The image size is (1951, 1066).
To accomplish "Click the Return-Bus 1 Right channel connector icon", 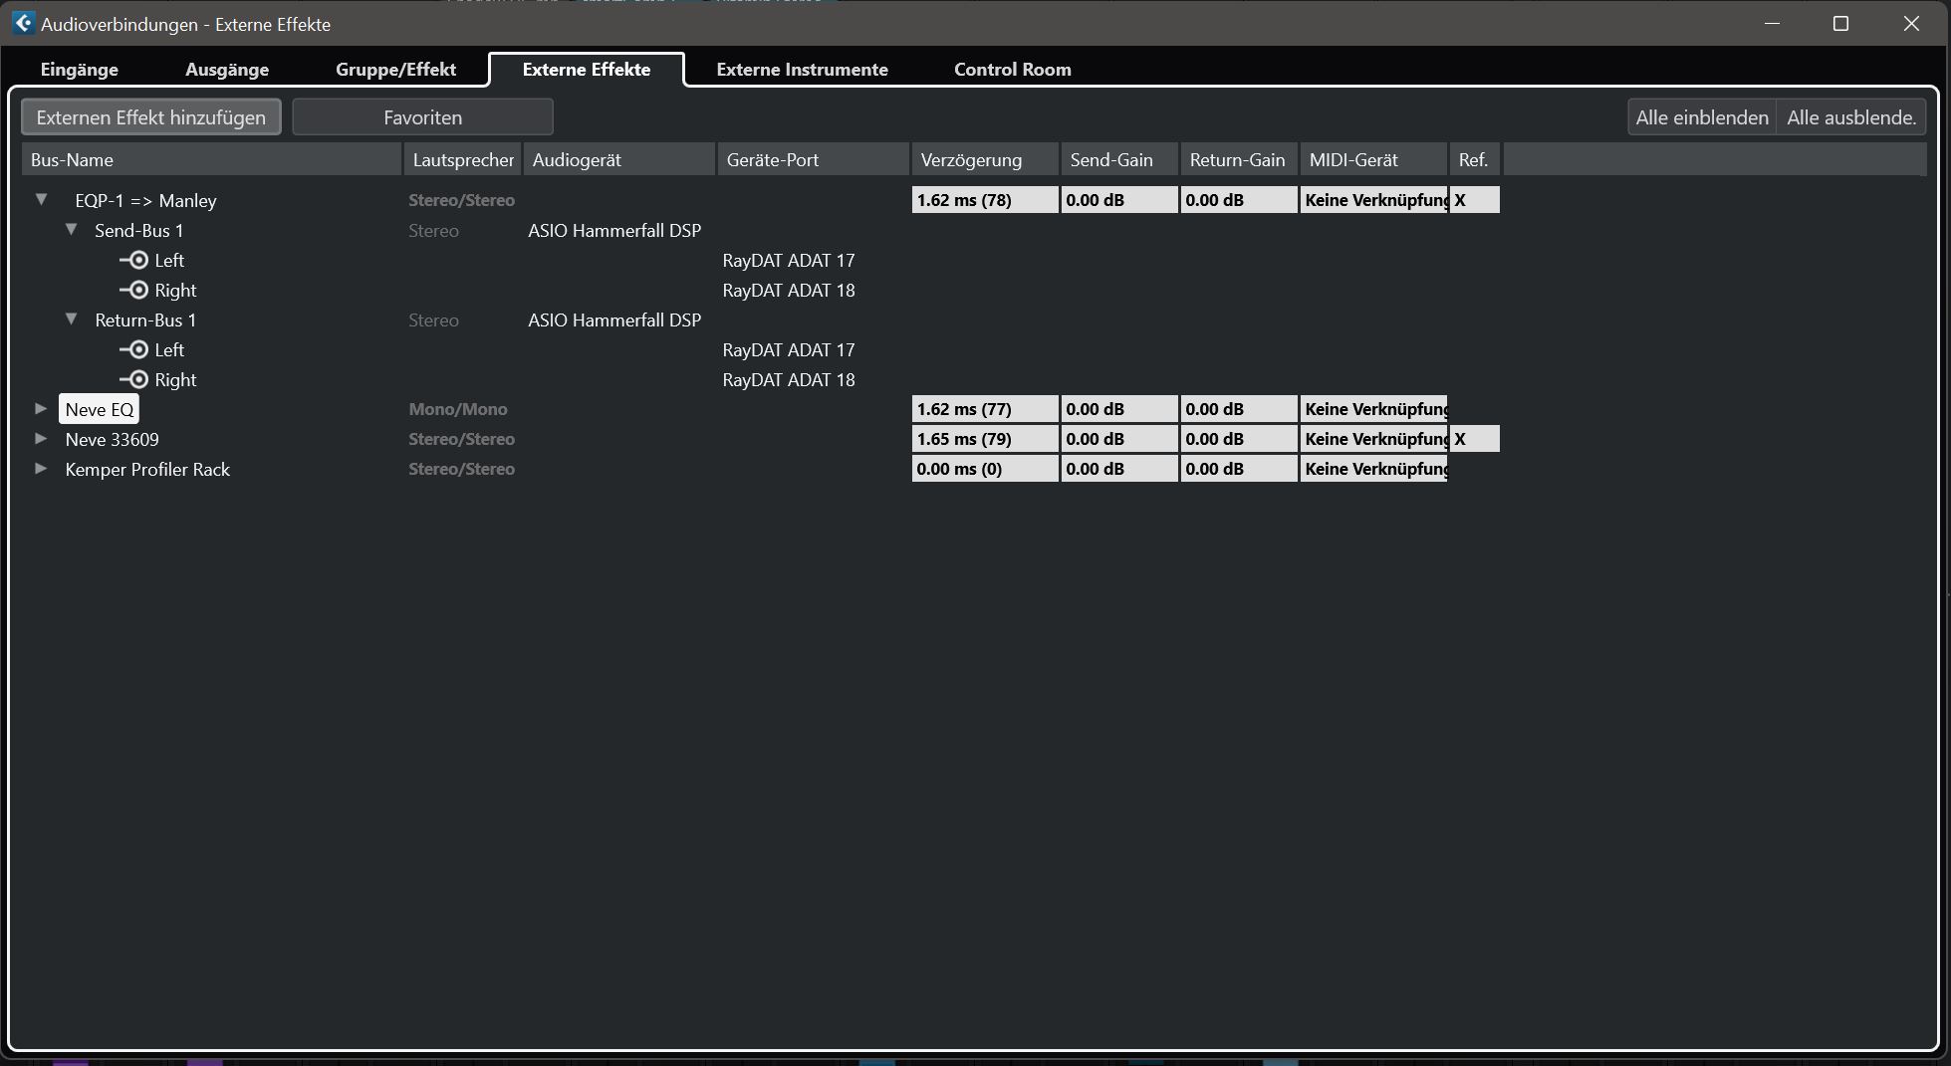I will (x=134, y=380).
